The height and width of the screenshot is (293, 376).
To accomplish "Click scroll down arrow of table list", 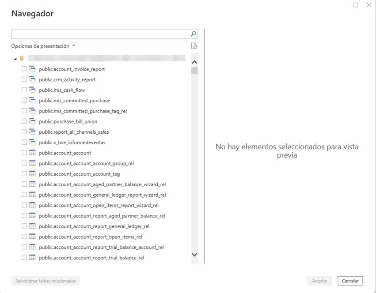I will point(194,255).
